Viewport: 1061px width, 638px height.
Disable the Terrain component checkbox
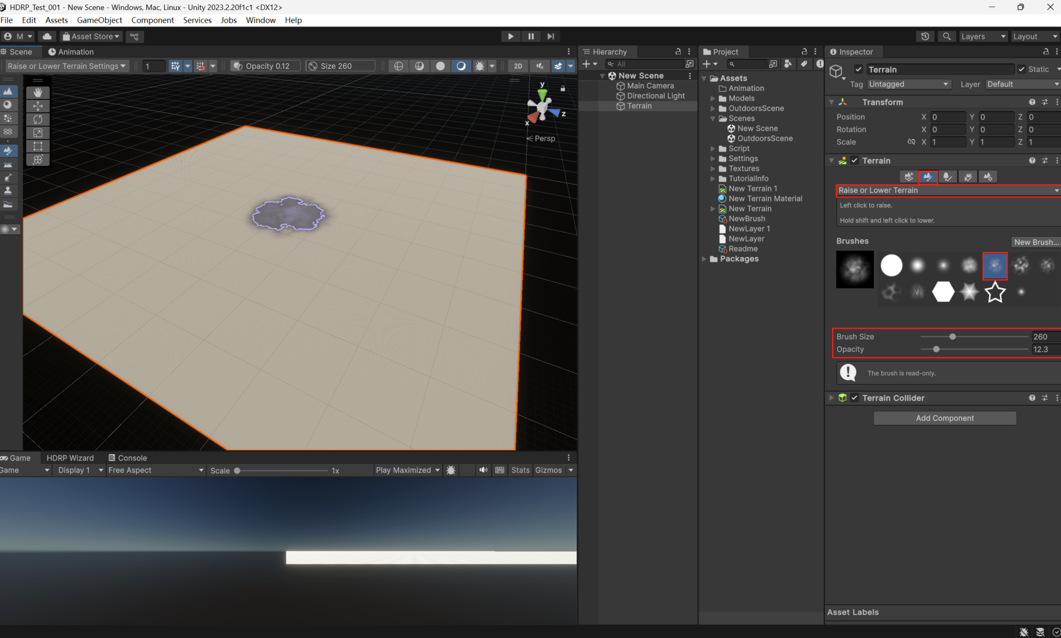(x=854, y=161)
